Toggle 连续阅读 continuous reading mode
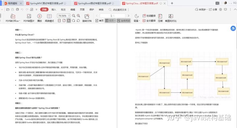 [124, 21]
